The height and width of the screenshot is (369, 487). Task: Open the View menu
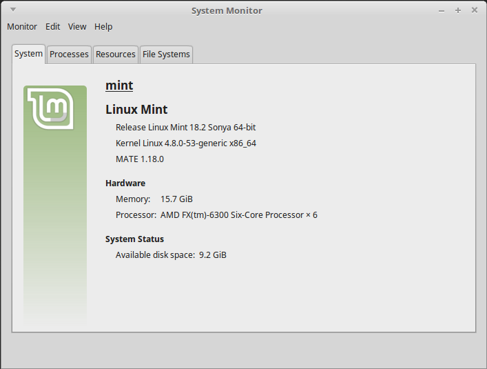coord(77,27)
